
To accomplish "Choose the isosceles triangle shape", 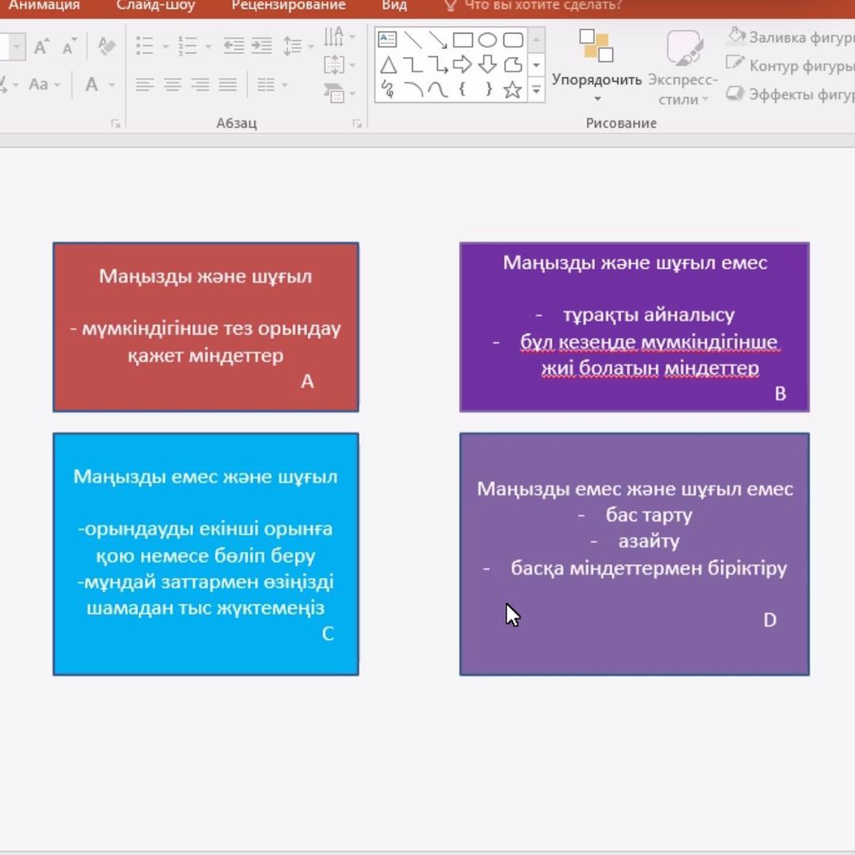I will coord(387,65).
